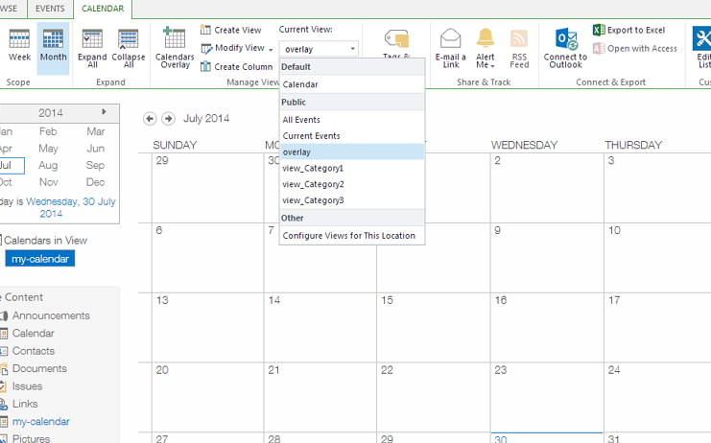Click E-mail a Link
The image size is (711, 443).
pos(450,48)
